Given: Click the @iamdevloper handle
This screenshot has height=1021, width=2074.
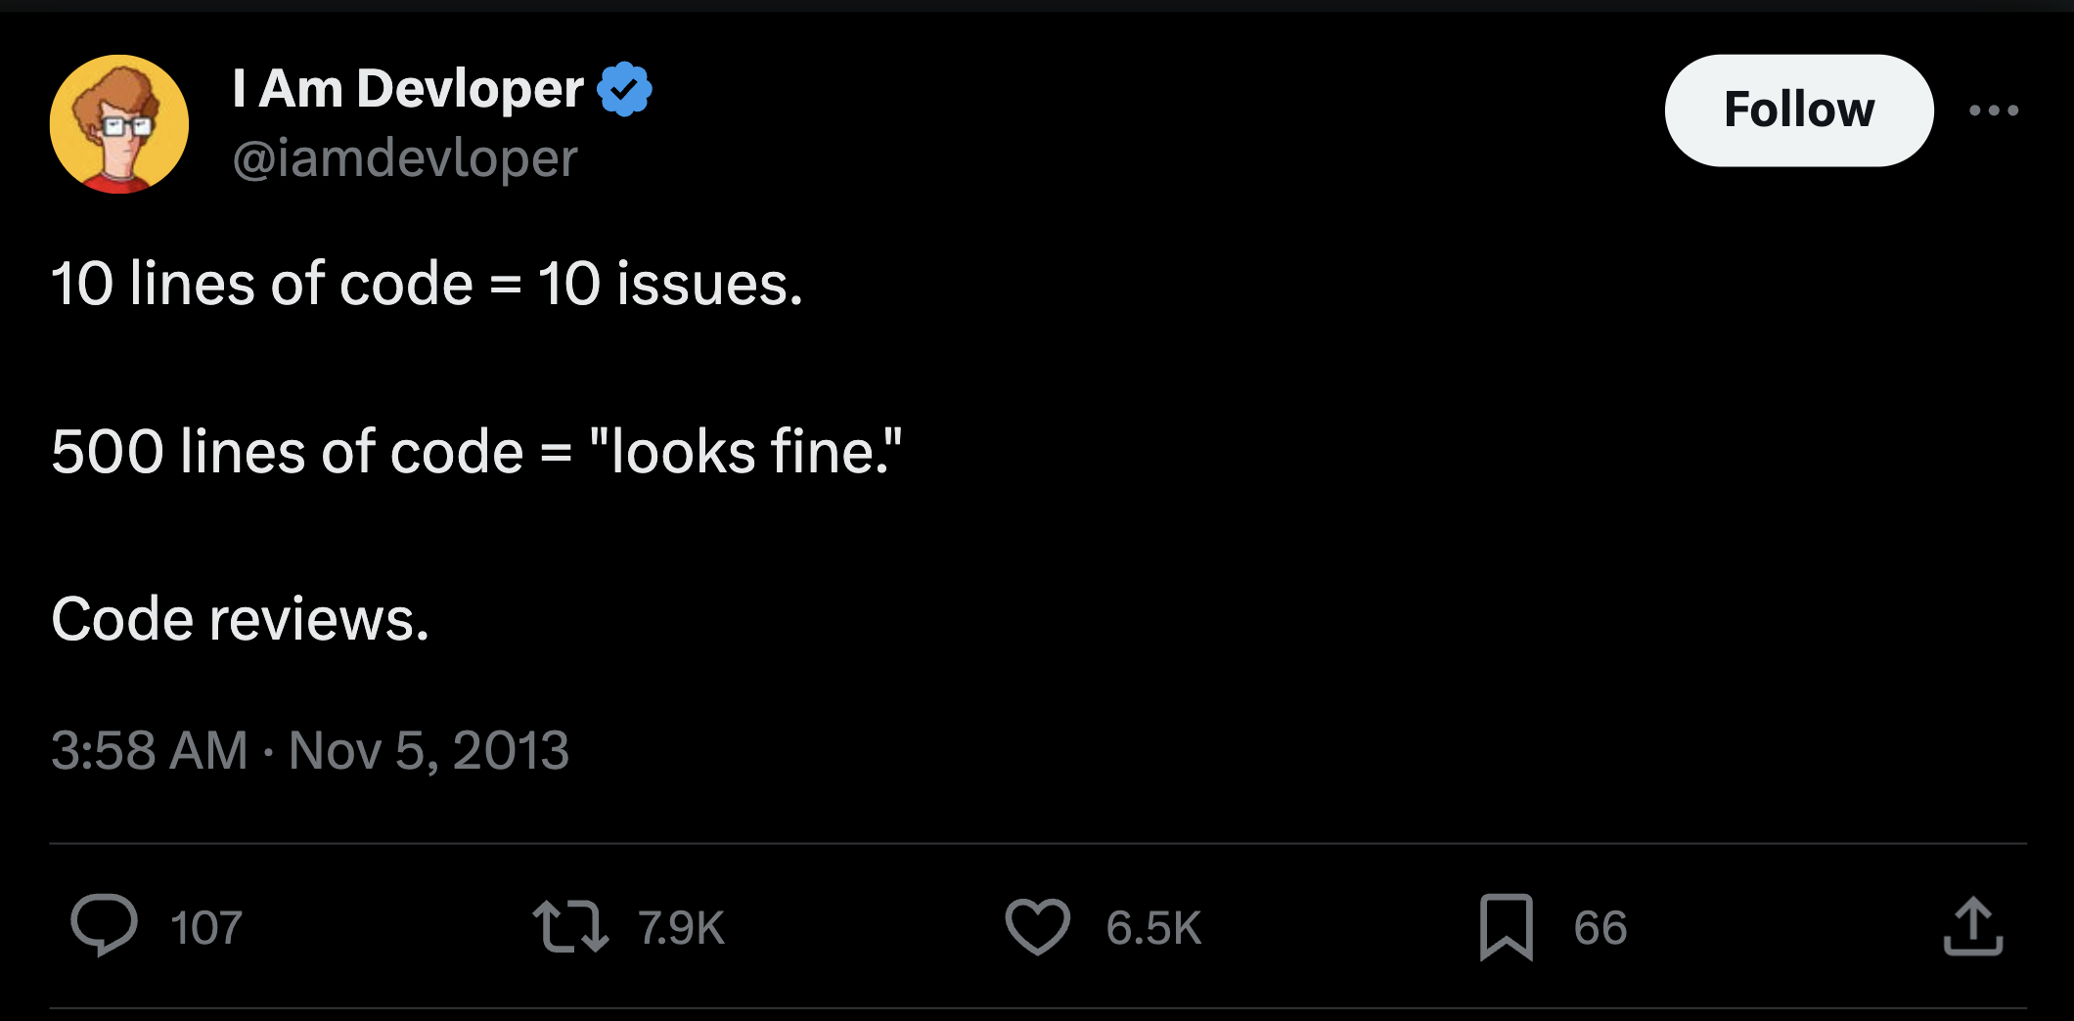Looking at the screenshot, I should click(x=405, y=158).
